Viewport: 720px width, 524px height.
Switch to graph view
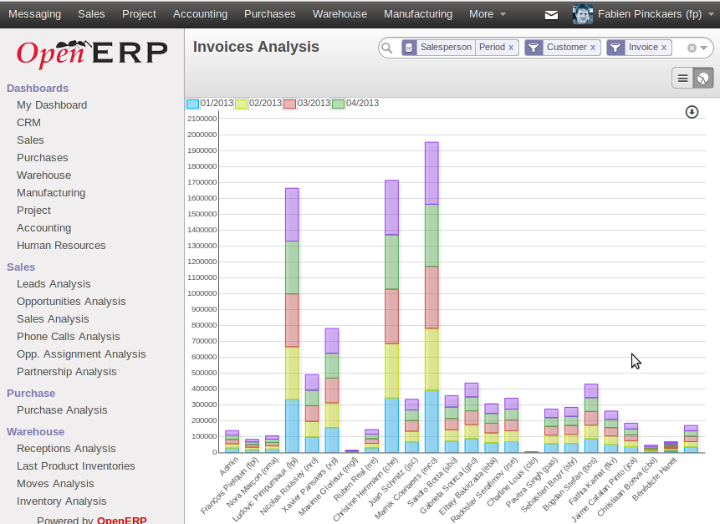[x=704, y=78]
